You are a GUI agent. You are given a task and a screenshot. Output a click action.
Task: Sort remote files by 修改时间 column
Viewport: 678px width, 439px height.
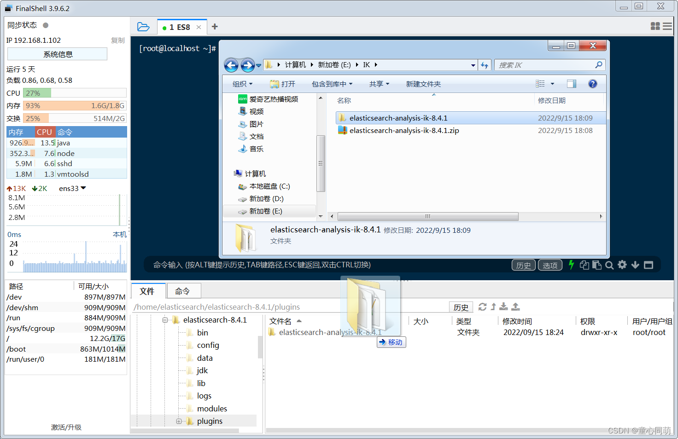[x=517, y=321]
